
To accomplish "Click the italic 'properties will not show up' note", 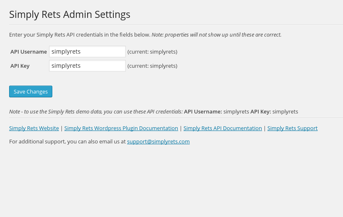I will (216, 35).
